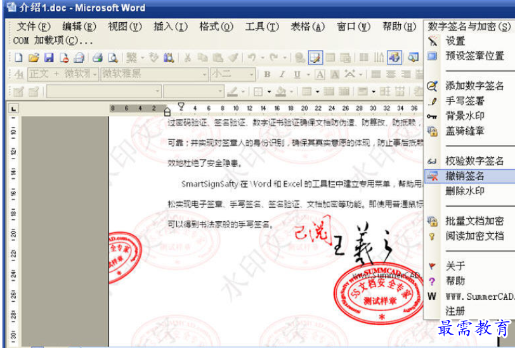Click the Shading Color paint bucket
This screenshot has height=348, width=515.
[281, 91]
